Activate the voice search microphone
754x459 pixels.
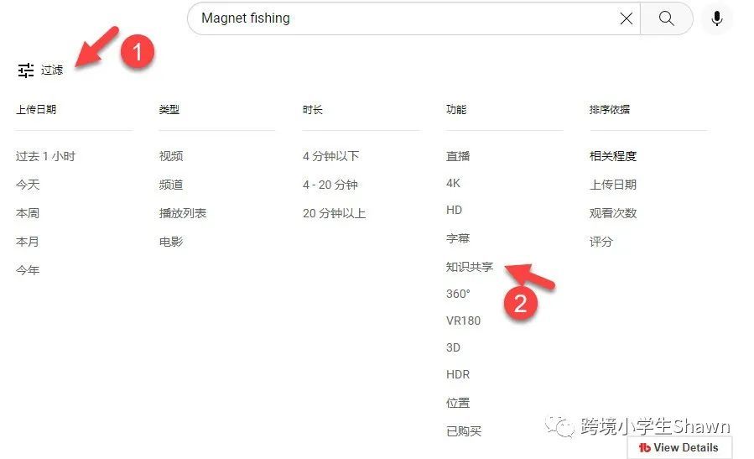point(717,18)
